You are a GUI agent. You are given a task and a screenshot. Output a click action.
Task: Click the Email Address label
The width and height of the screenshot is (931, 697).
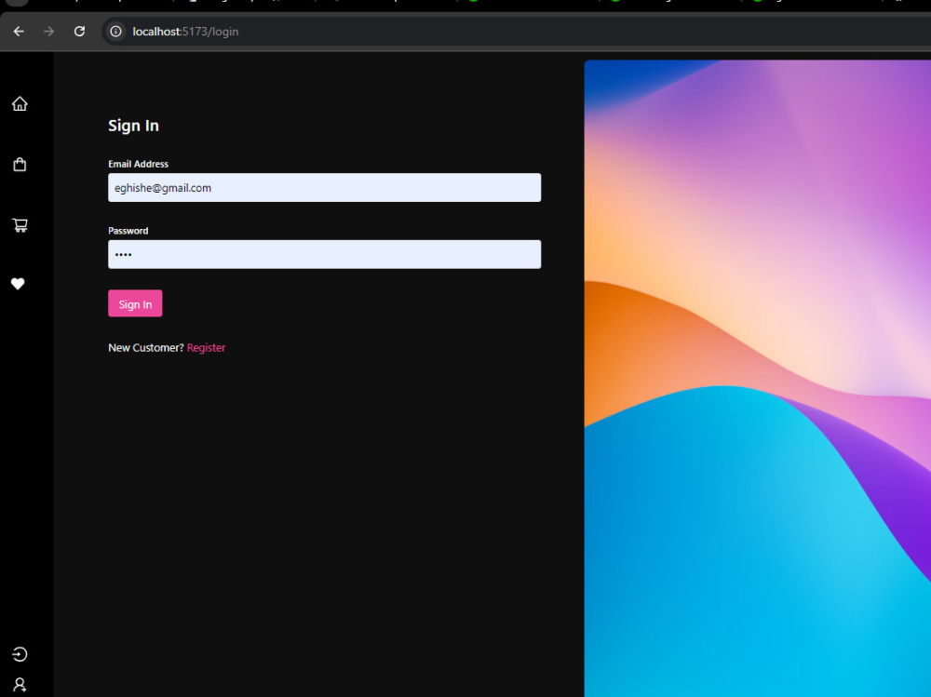click(139, 164)
